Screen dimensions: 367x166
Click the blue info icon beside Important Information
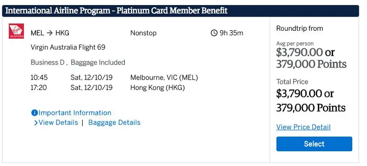click(34, 113)
